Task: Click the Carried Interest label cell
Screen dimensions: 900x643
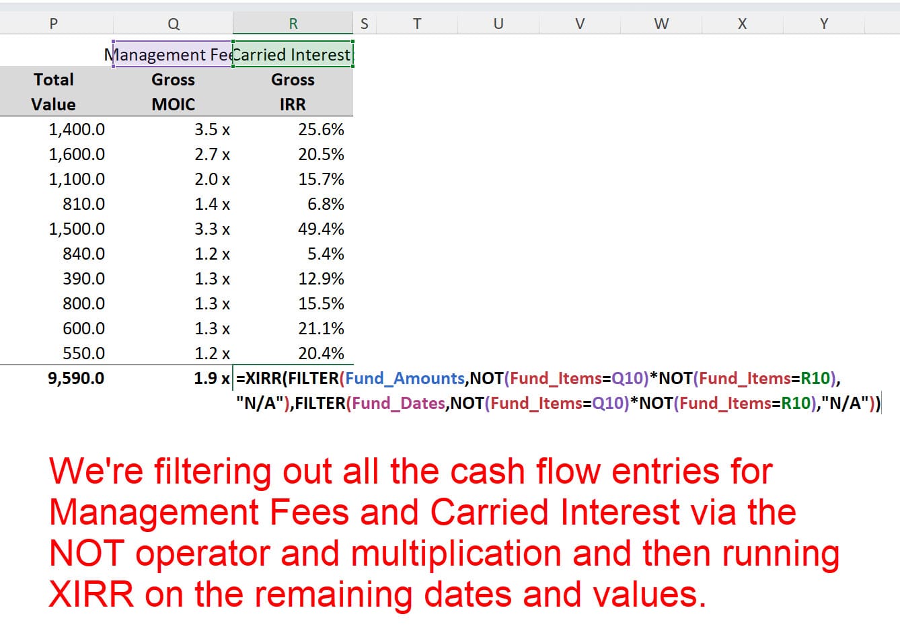Action: (292, 54)
